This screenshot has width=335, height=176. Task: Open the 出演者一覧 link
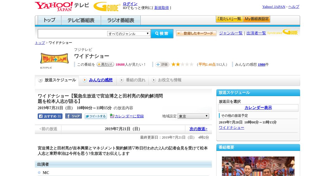coord(256,33)
